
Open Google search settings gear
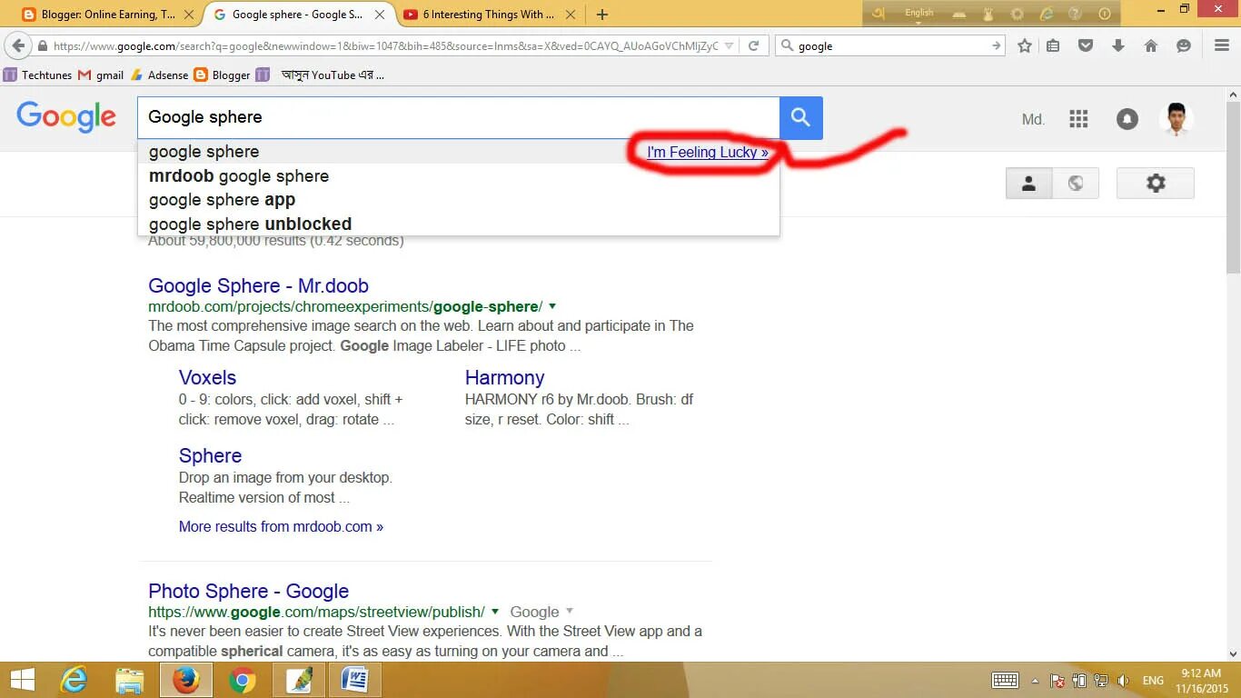click(1156, 184)
